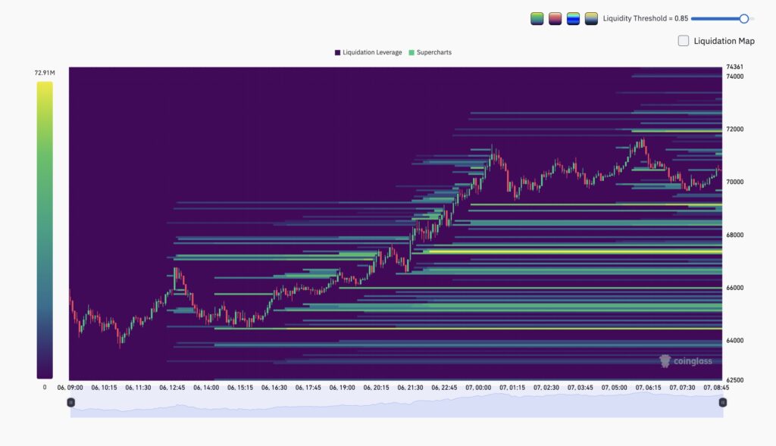Toggle the Supercharts legend series

coord(433,52)
